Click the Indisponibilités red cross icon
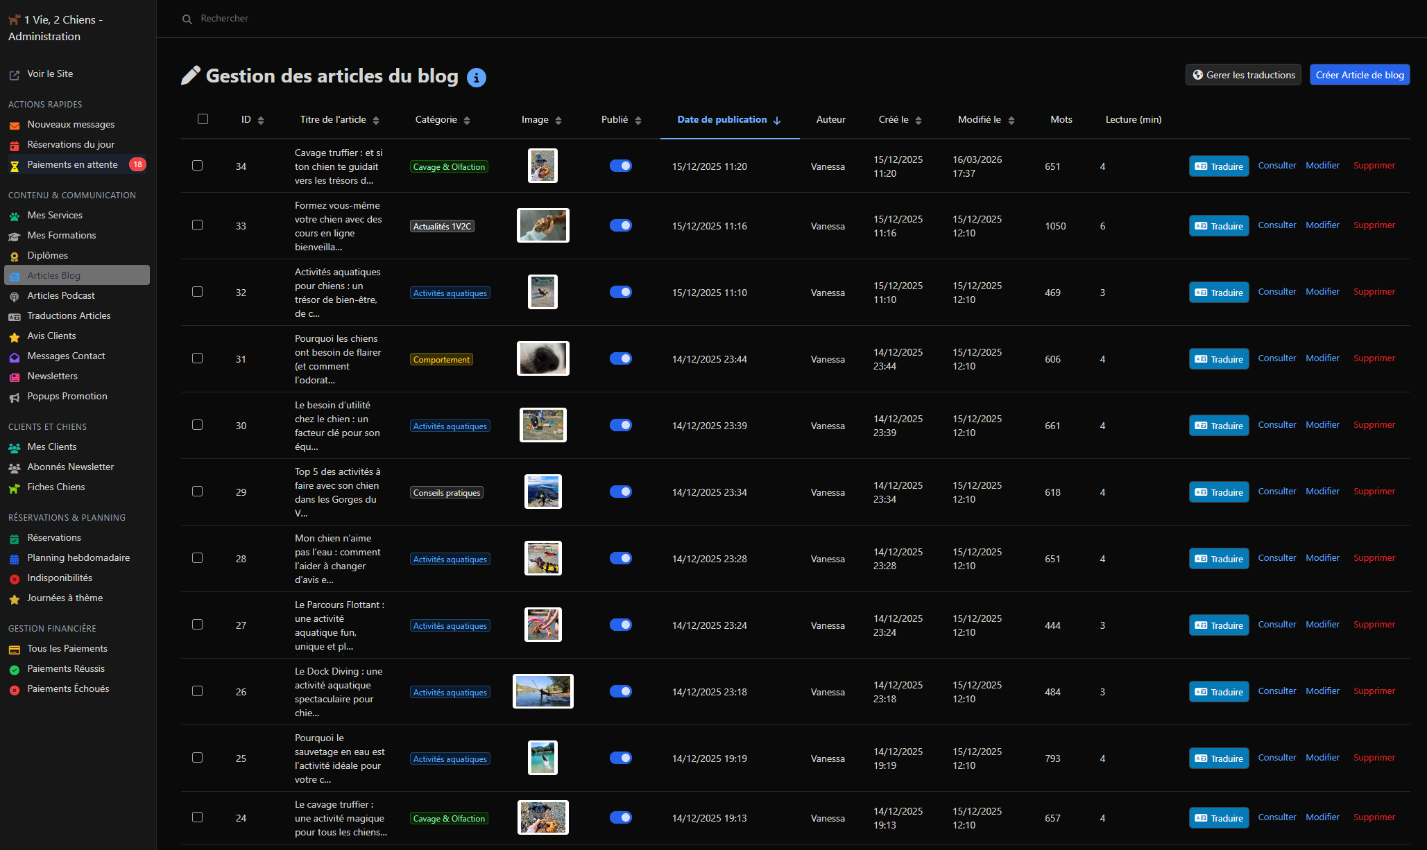Image resolution: width=1427 pixels, height=850 pixels. [14, 579]
